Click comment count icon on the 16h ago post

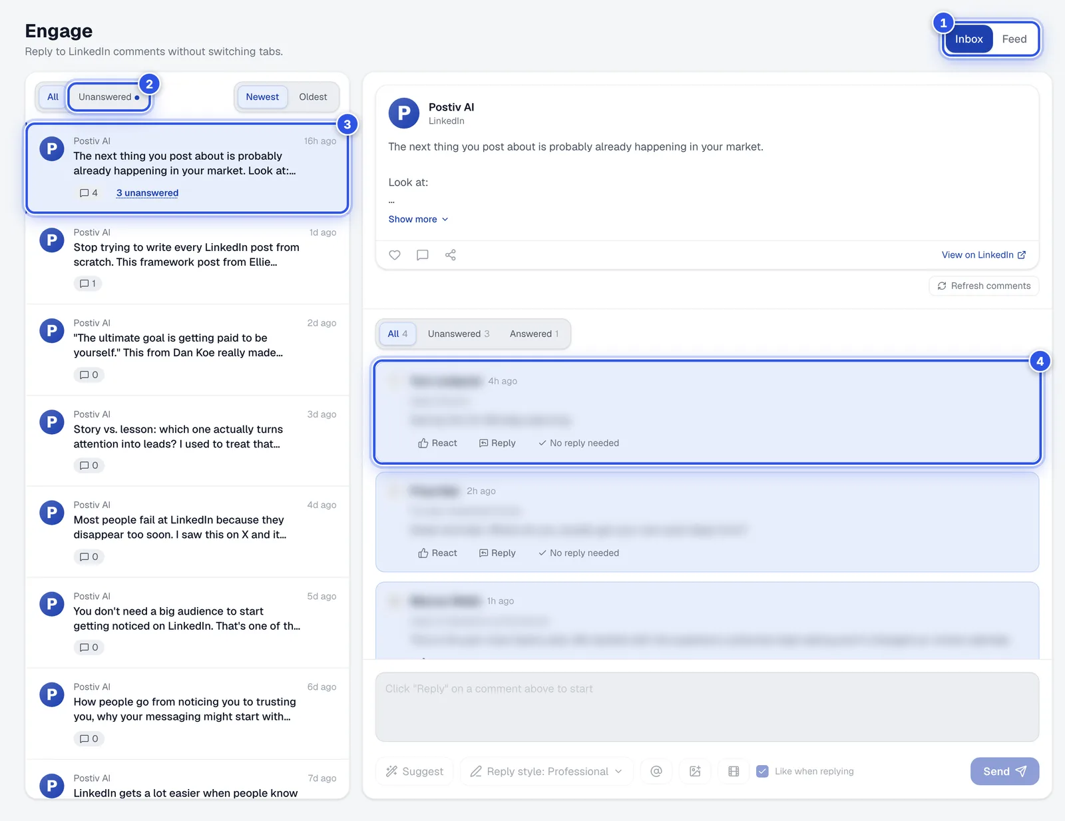pyautogui.click(x=89, y=193)
